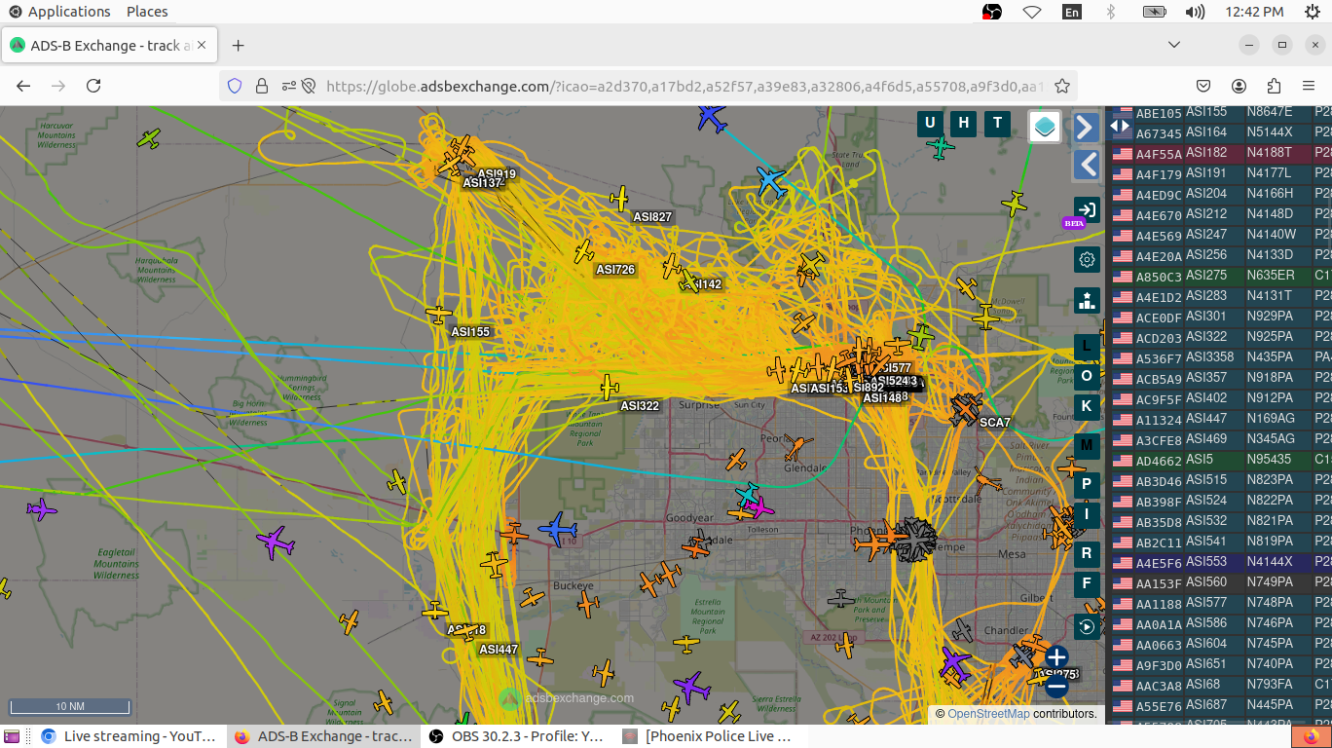Click the login arrow icon above BETA
Viewport: 1332px width, 748px height.
point(1087,208)
